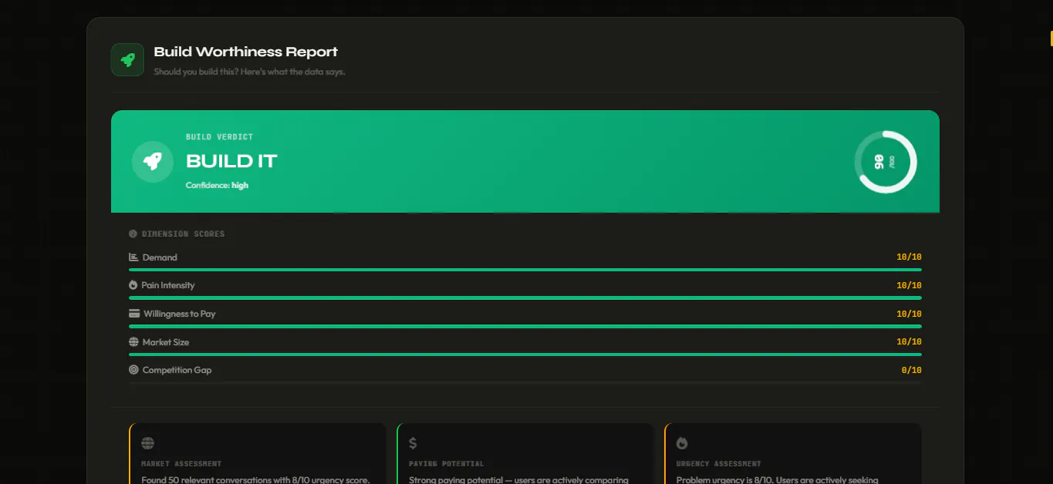Click the globe icon in Market Assessment card
The image size is (1053, 484).
click(x=148, y=443)
